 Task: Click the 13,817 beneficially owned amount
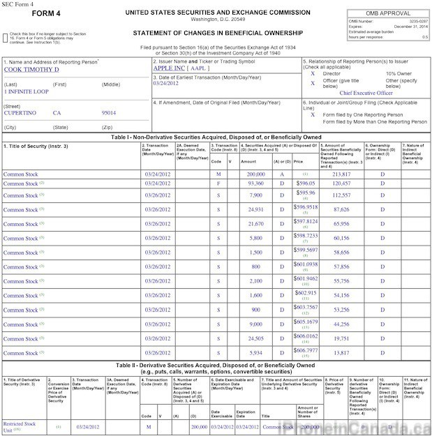point(340,353)
